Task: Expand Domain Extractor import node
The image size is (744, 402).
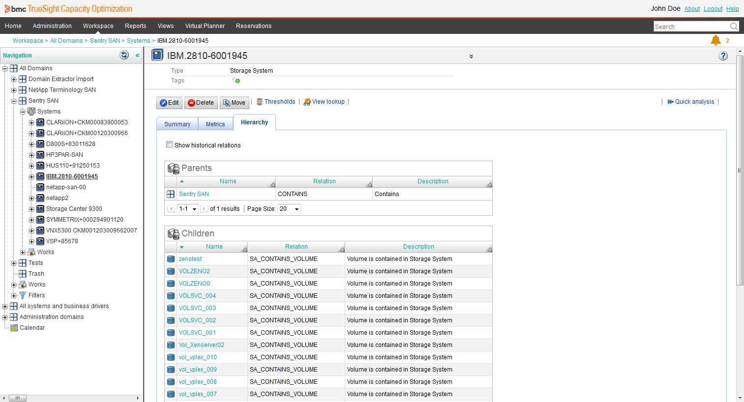Action: (x=14, y=79)
